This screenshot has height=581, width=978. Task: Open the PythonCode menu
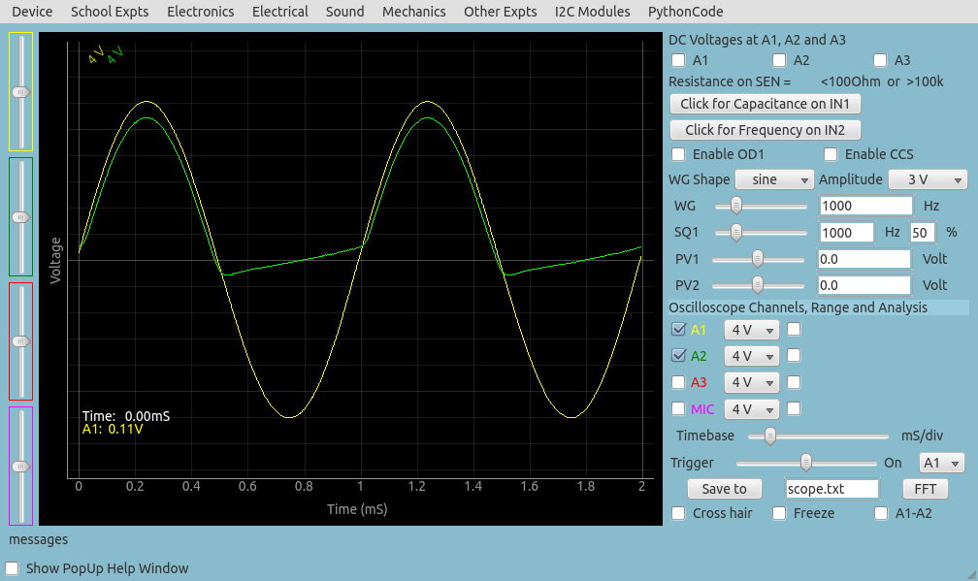[x=685, y=12]
